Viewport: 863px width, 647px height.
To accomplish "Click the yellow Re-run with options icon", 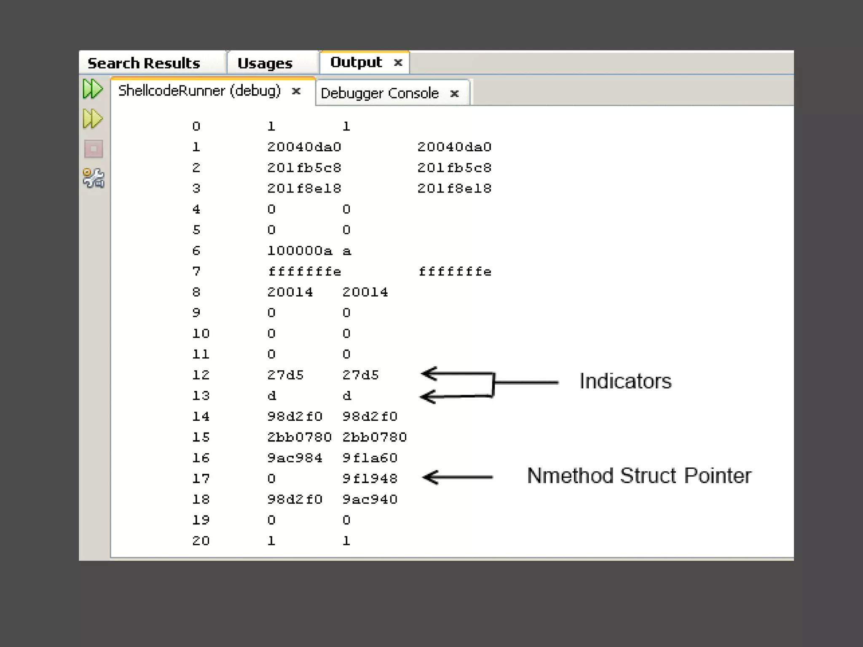I will 93,119.
